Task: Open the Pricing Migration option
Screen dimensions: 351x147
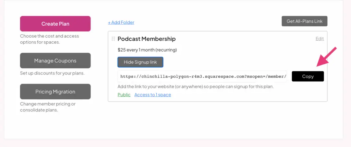Action: pos(55,92)
